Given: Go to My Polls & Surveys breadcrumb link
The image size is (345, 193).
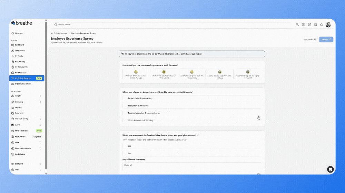Looking at the screenshot, I should [x=59, y=33].
